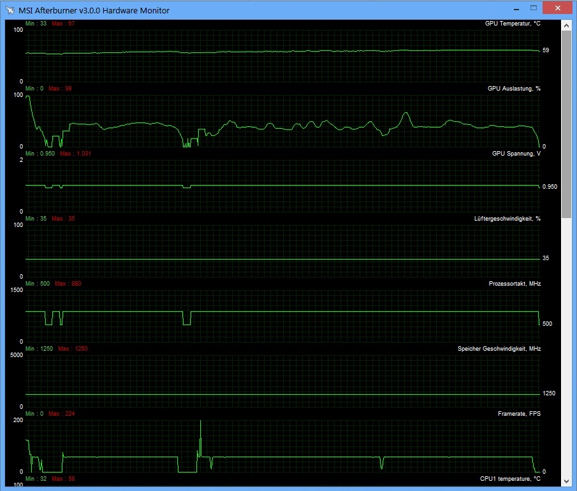577x491 pixels.
Task: Close the Hardware Monitor window
Action: tap(557, 8)
